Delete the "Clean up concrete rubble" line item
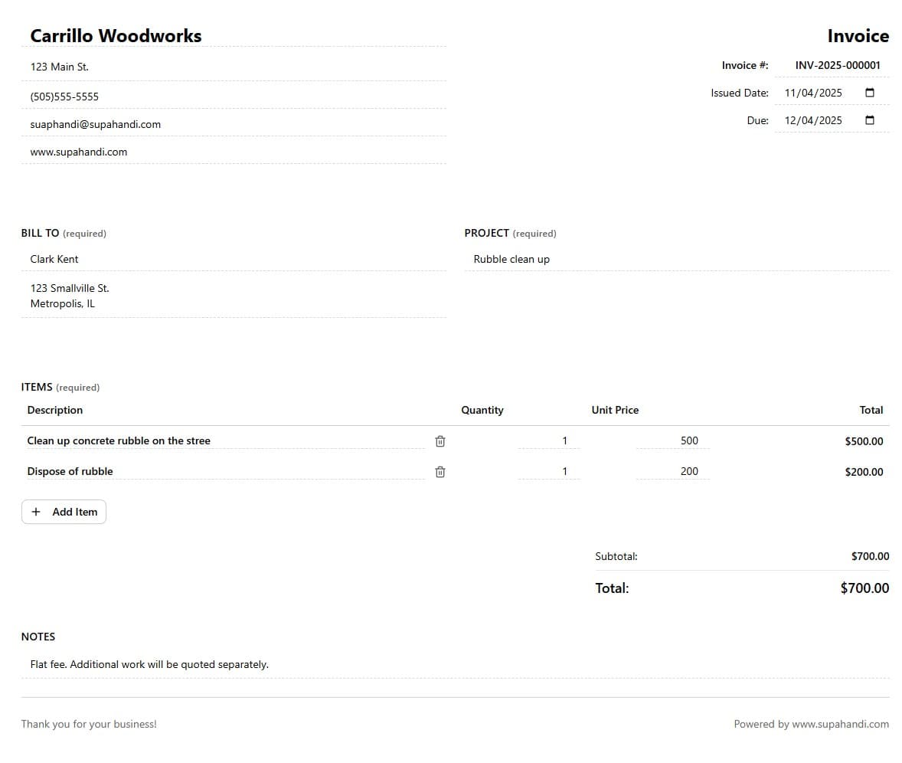This screenshot has height=763, width=902. [x=440, y=440]
